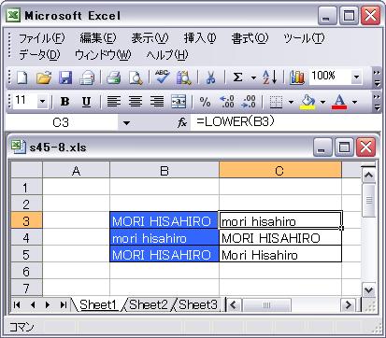This screenshot has height=338, width=386.
Task: Click the fx insert function button
Action: tap(182, 123)
